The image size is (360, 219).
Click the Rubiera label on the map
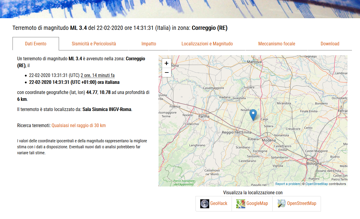click(x=253, y=139)
